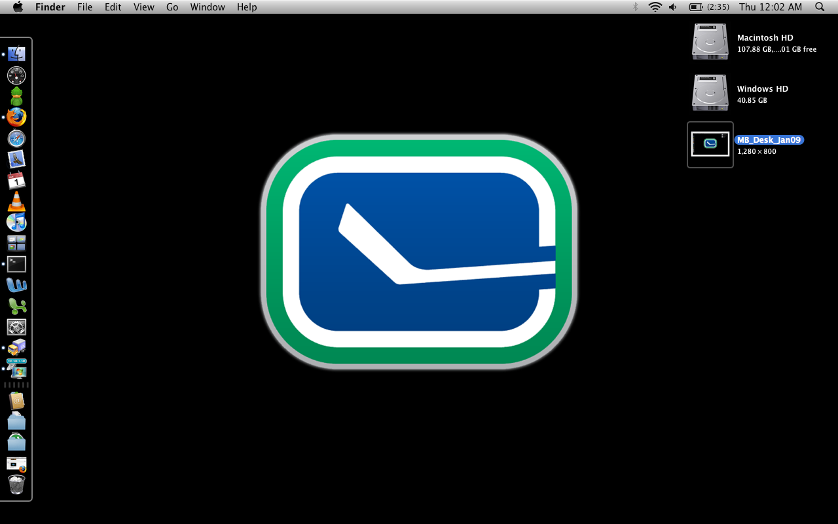Restore the minimized Firefox window in Dock
Image resolution: width=838 pixels, height=524 pixels.
[x=16, y=464]
